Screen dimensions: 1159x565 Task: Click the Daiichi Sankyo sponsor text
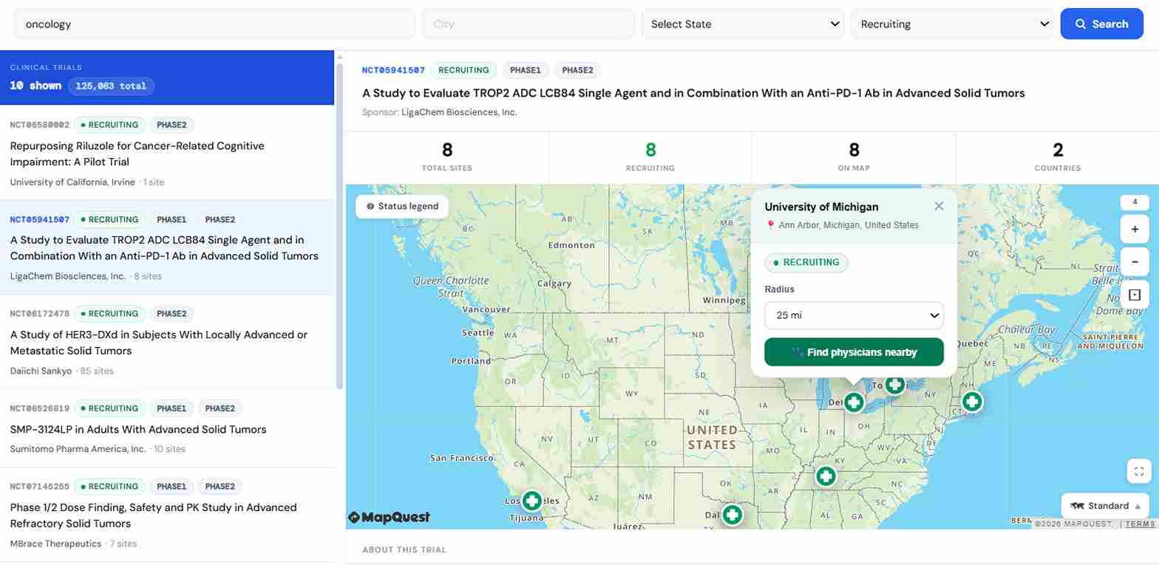[41, 371]
